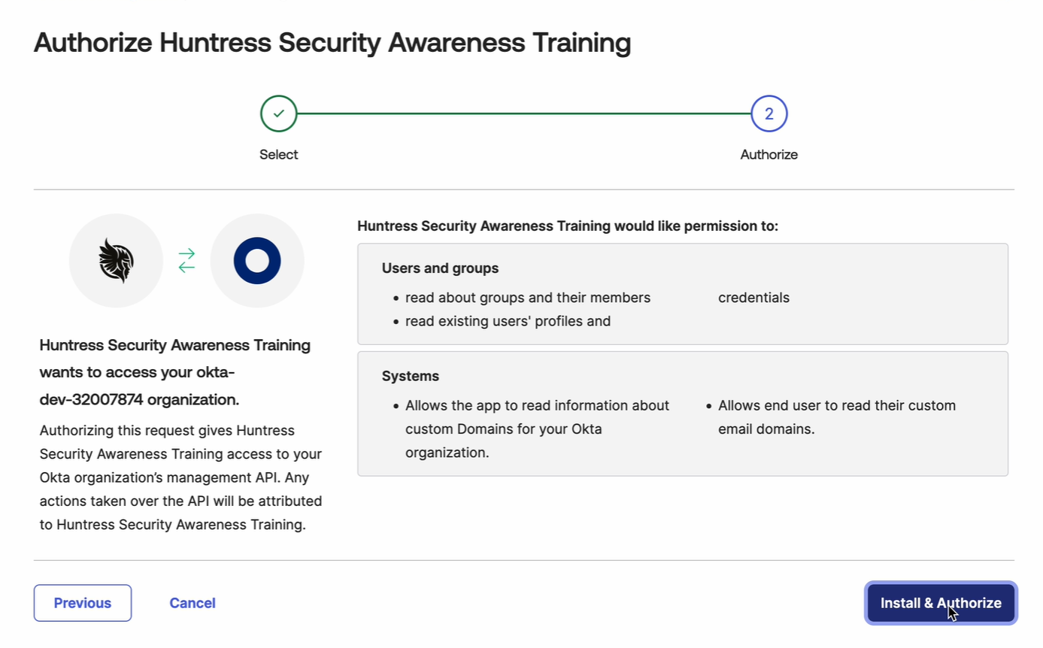Click the Huntress logo icon
This screenshot has height=648, width=1043.
(x=116, y=260)
